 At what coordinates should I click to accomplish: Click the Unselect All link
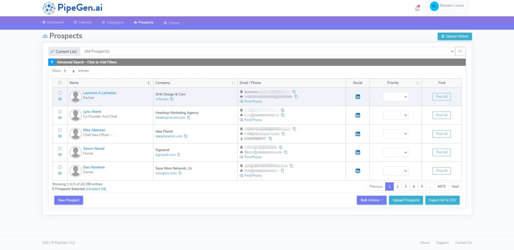tap(96, 189)
